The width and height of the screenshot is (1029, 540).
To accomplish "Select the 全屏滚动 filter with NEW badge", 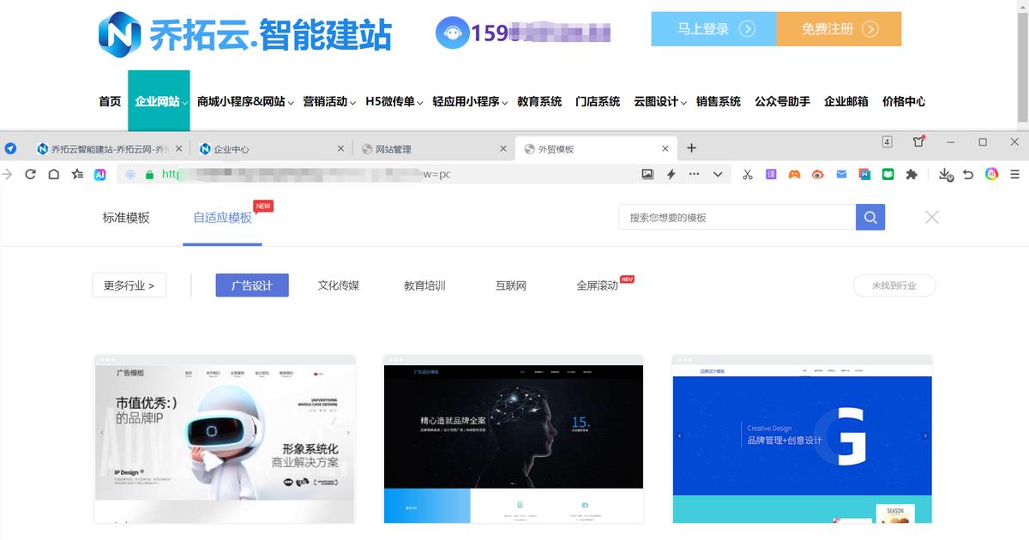I will (598, 285).
